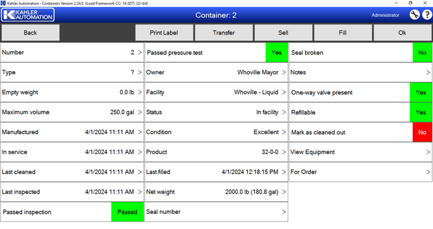Click the Transfer button

pos(223,33)
